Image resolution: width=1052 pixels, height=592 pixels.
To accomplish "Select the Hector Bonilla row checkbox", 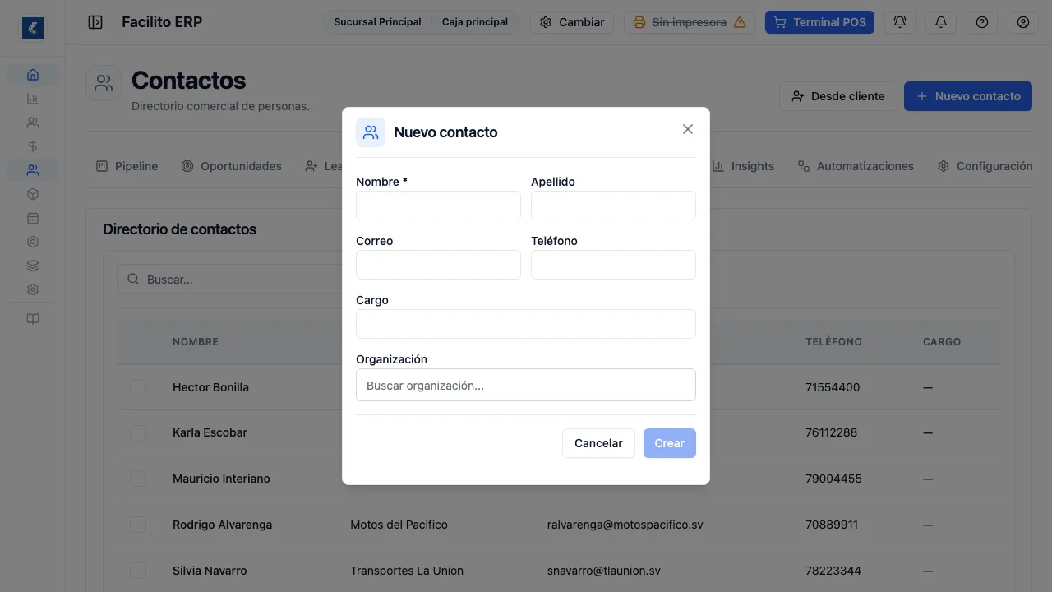I will pos(138,386).
